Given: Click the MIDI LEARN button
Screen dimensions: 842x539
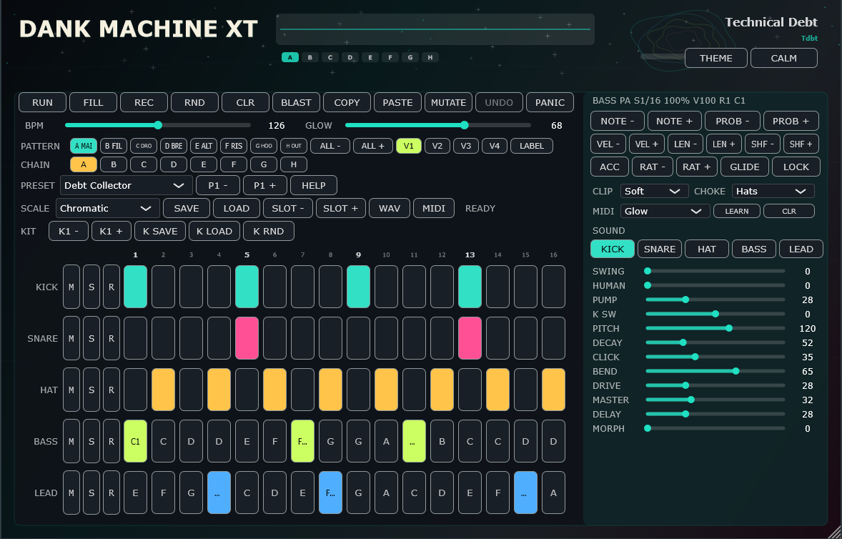Looking at the screenshot, I should (x=737, y=211).
